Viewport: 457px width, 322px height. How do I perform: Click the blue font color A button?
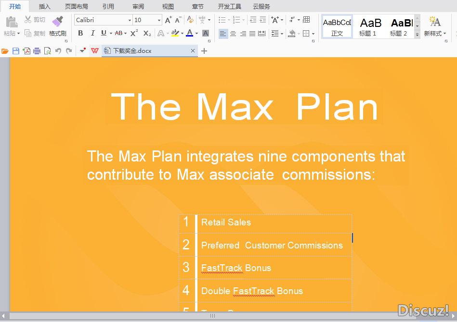(x=190, y=34)
